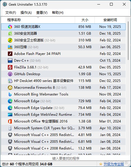Click the 50.3 MB size value

point(85,47)
